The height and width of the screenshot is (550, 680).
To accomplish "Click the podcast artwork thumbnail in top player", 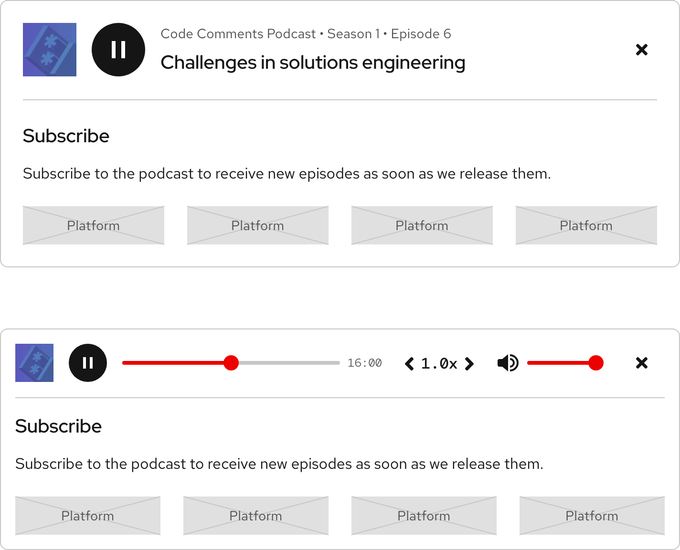I will (x=49, y=49).
